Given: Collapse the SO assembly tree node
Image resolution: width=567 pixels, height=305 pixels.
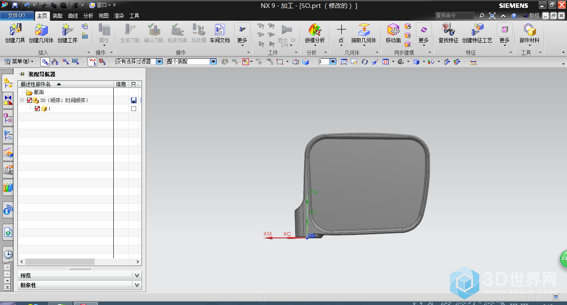Looking at the screenshot, I should (x=22, y=100).
